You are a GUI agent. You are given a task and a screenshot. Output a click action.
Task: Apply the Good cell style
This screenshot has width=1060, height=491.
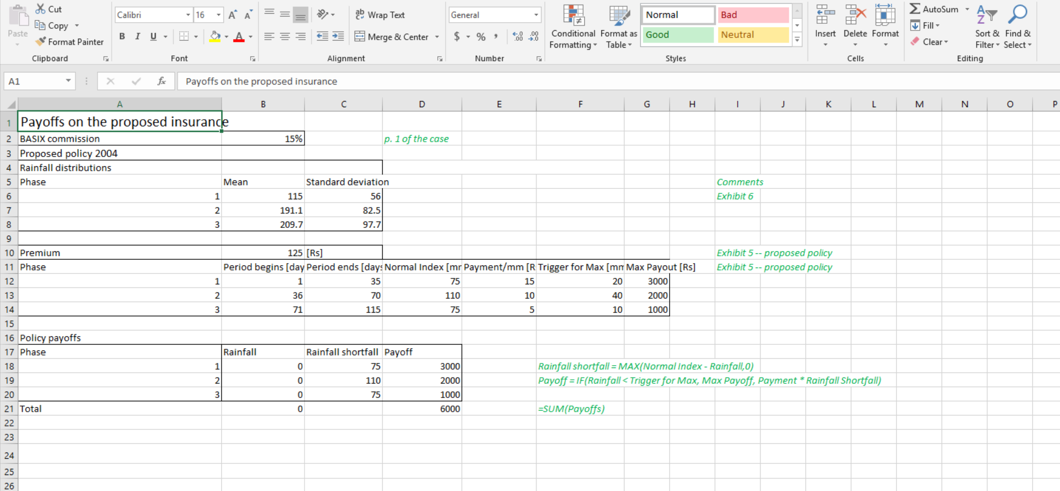click(678, 35)
